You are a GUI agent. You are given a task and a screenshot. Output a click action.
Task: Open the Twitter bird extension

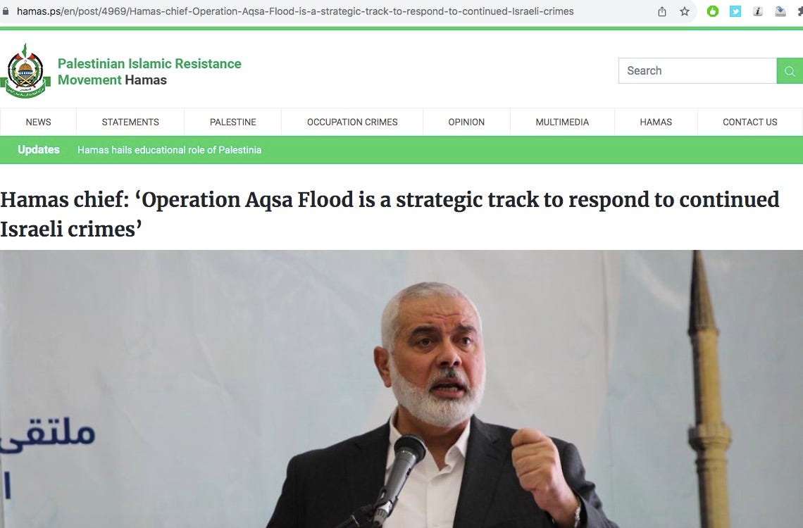click(735, 11)
